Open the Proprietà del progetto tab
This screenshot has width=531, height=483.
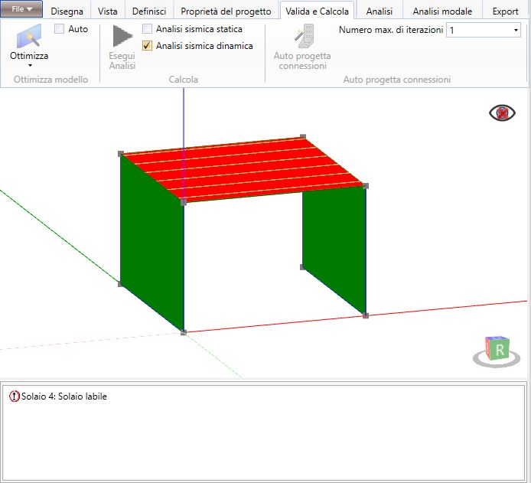226,11
